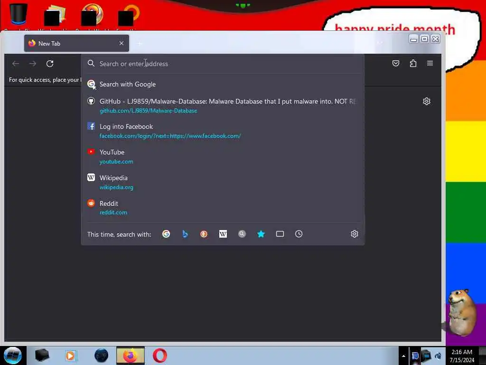Screen dimensions: 486x365
Task: Click the reddit.com URL text
Action: (x=113, y=212)
